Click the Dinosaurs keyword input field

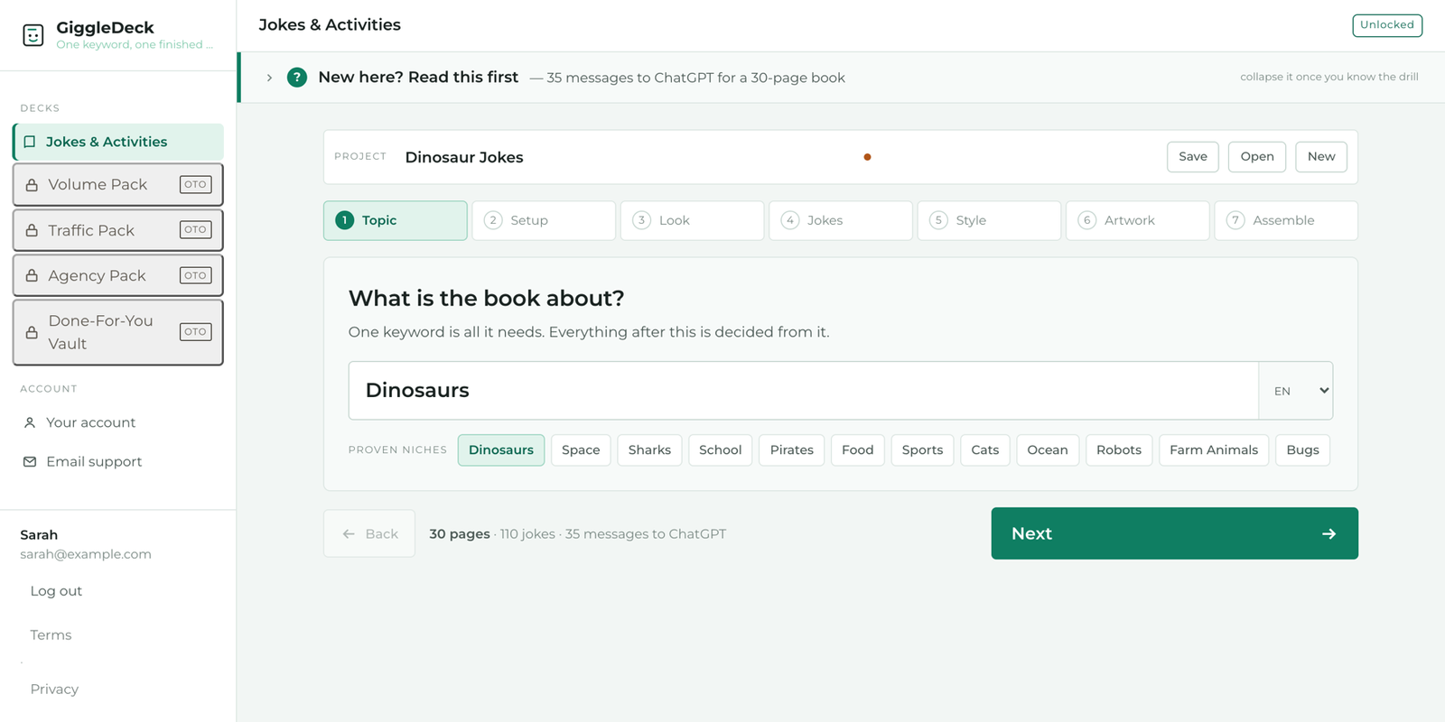coord(804,391)
